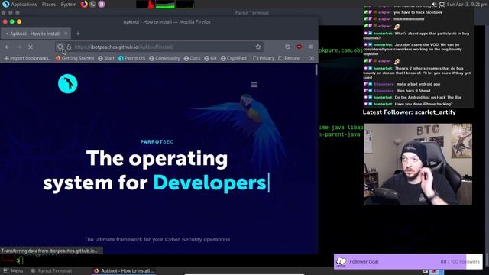489x275 pixels.
Task: Click 'The ultimate framework' subtitle text
Action: tap(157, 239)
